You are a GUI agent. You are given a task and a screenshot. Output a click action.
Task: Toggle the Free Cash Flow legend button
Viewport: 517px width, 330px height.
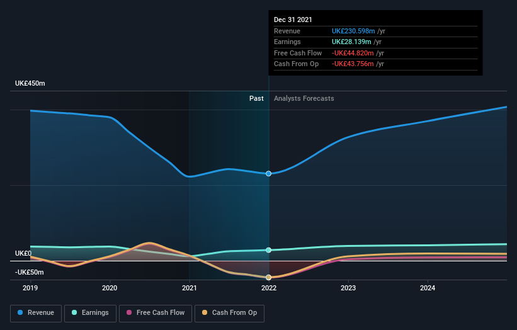tap(156, 313)
